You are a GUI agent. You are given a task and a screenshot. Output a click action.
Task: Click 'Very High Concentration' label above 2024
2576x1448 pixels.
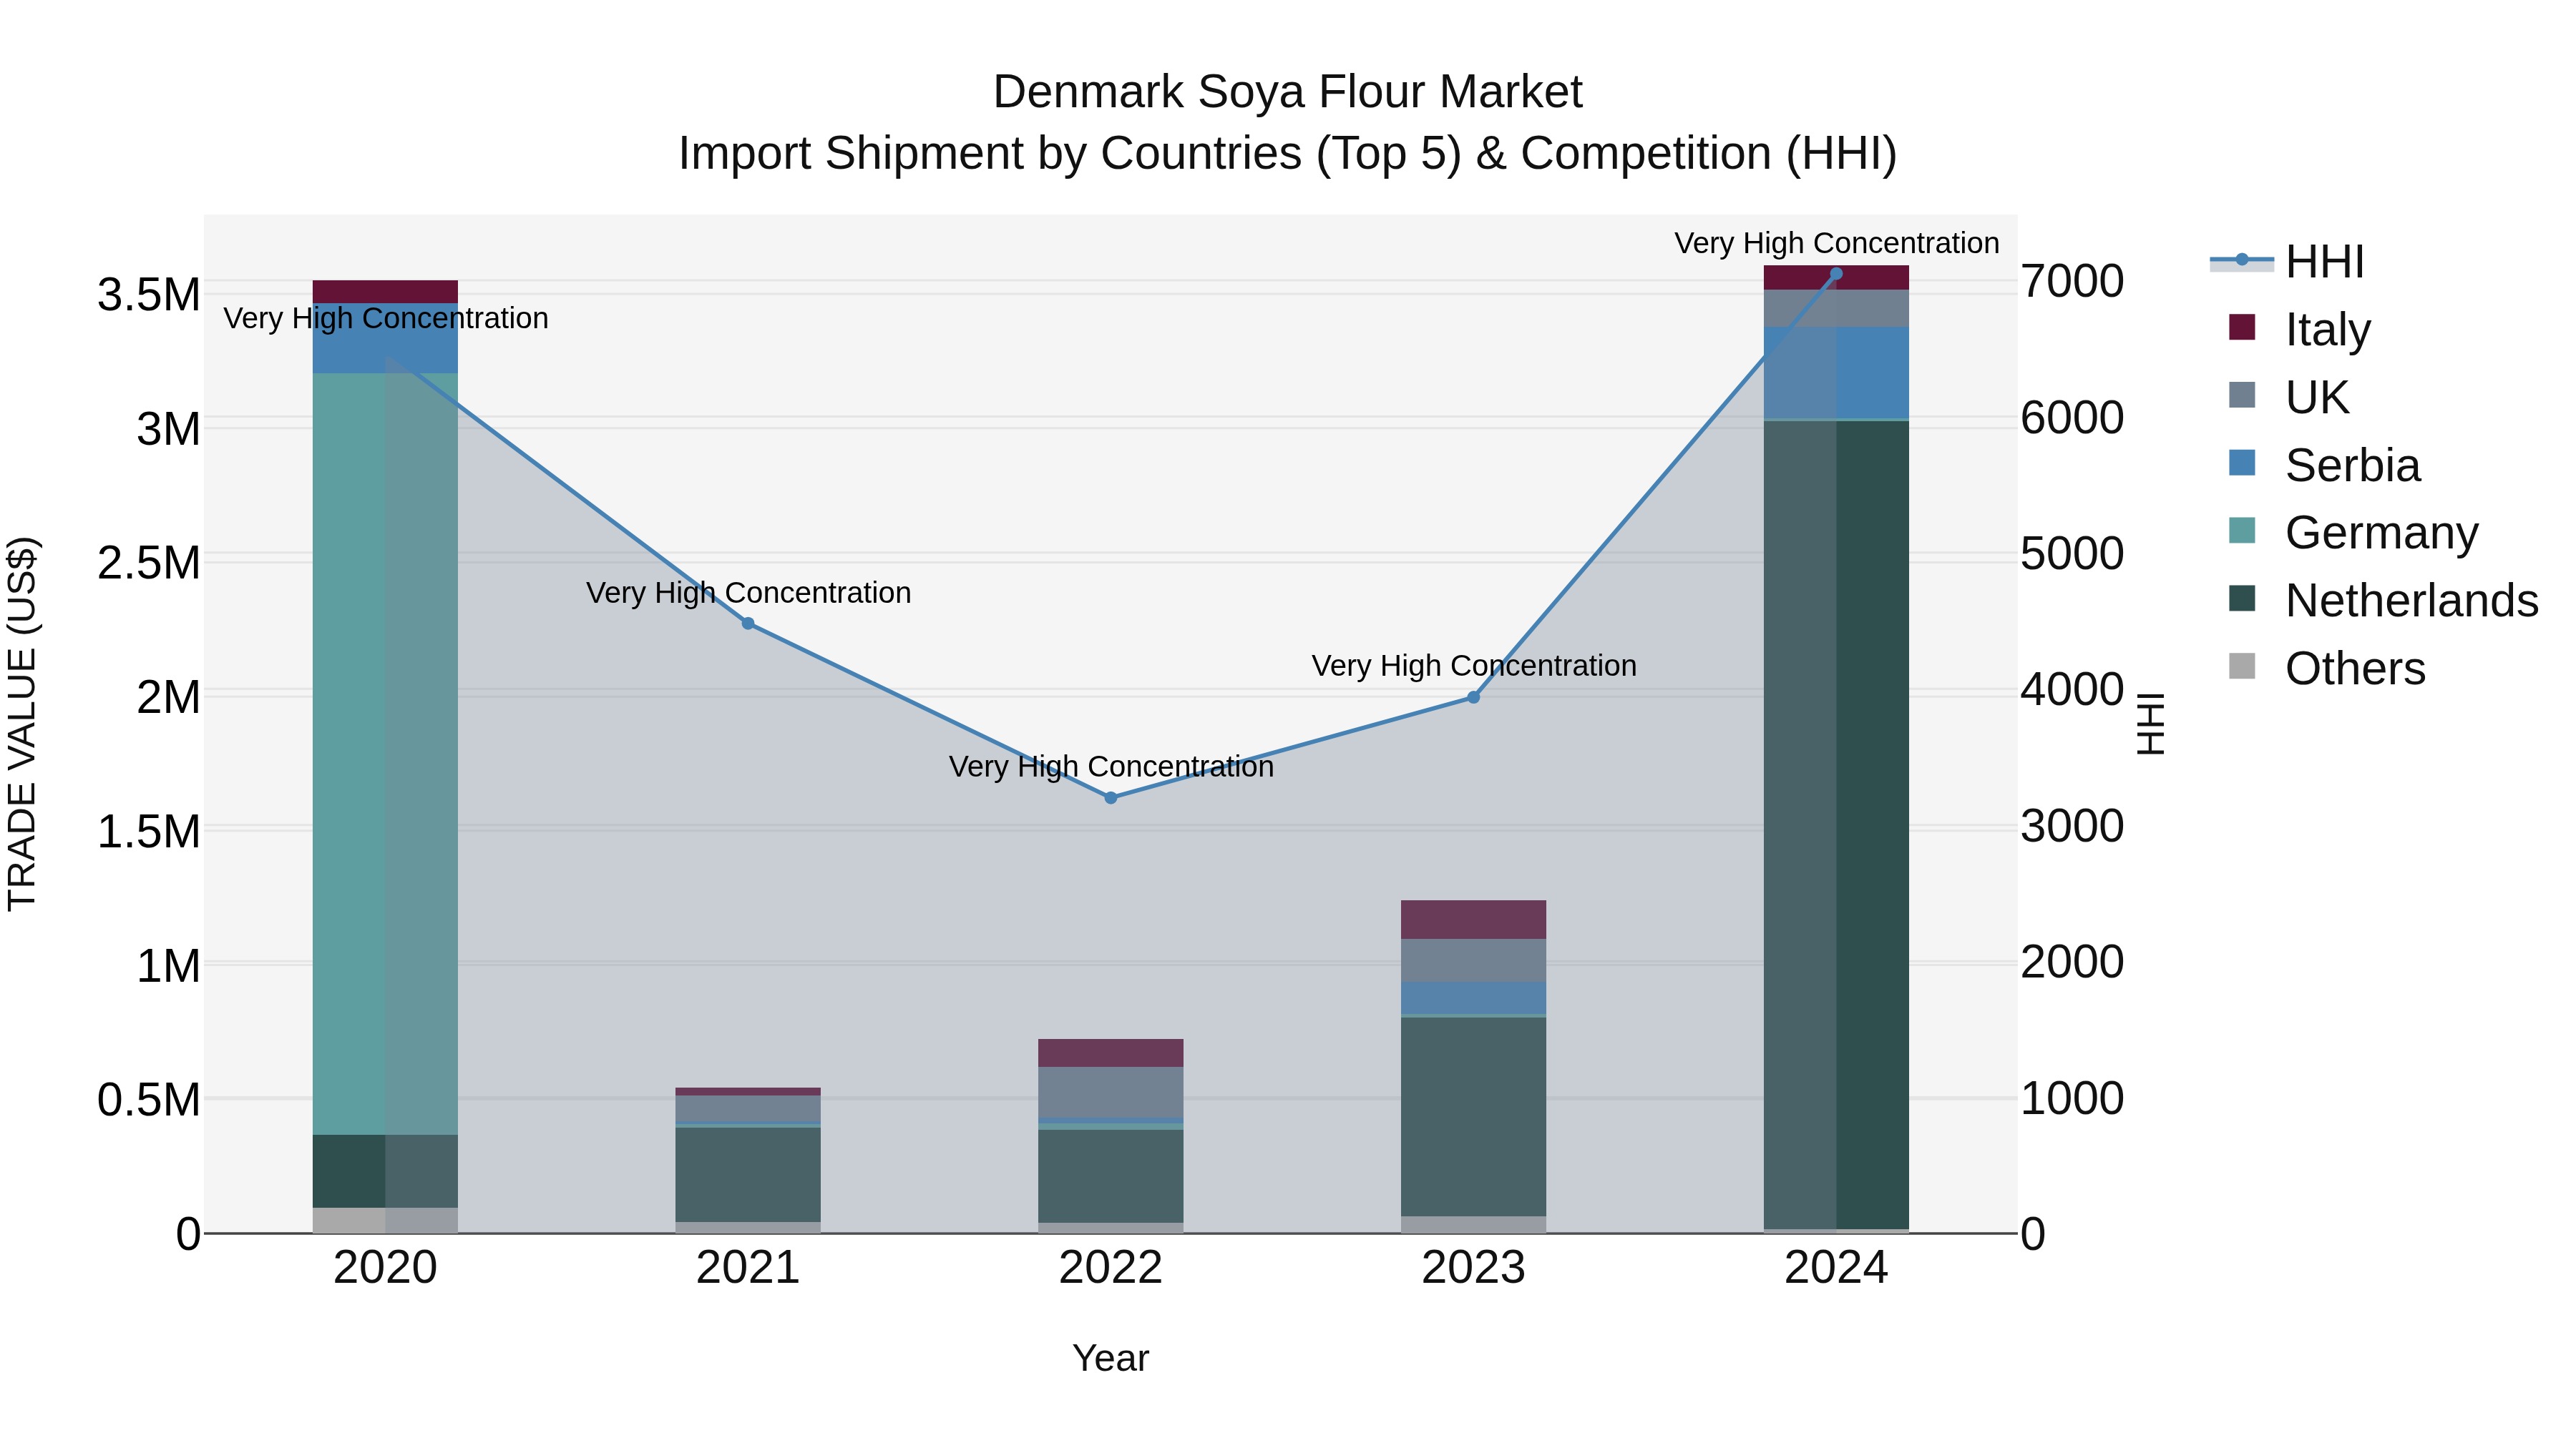coord(1837,243)
